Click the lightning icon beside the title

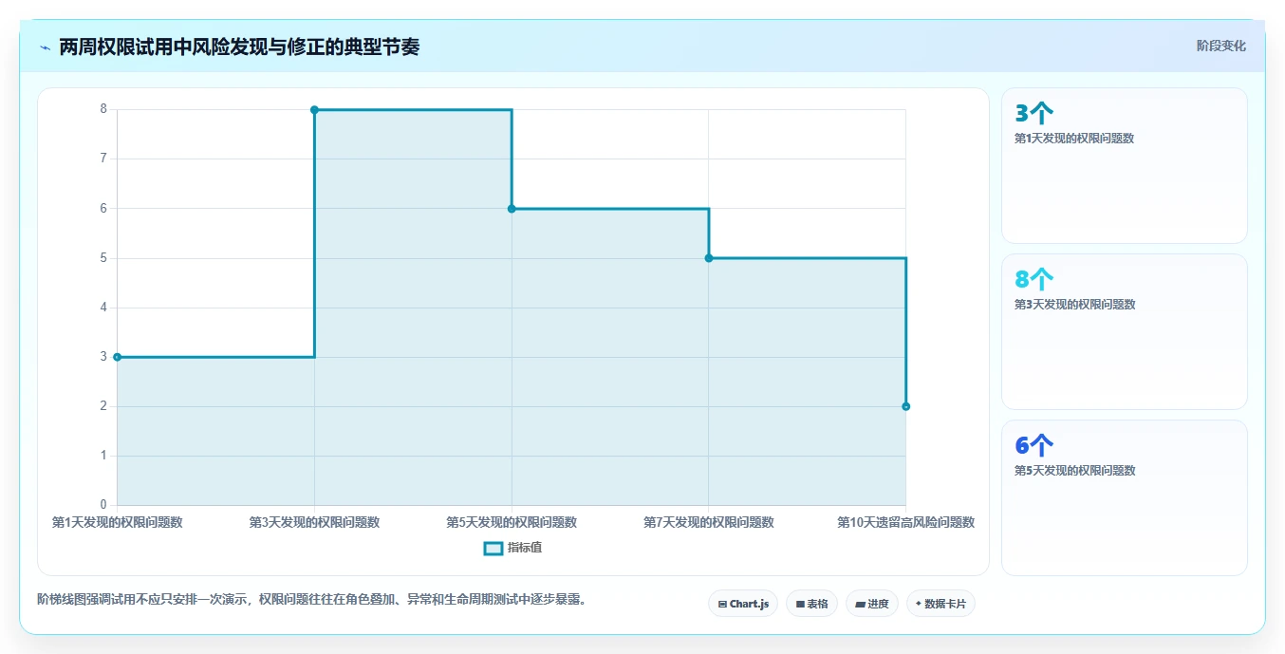pos(45,47)
